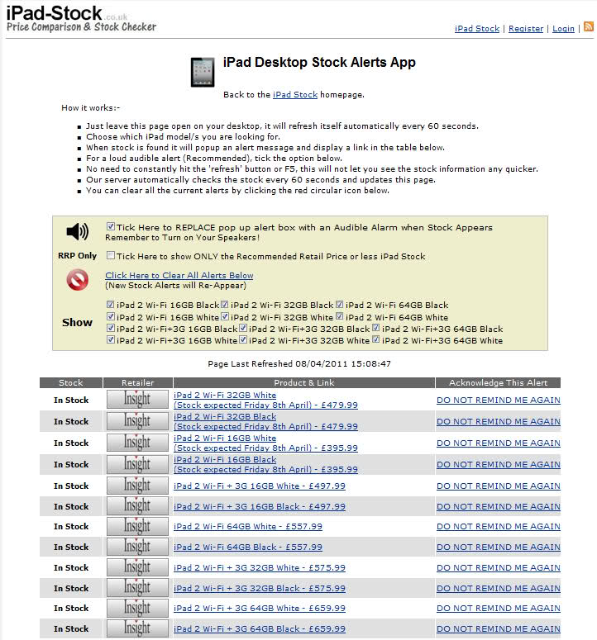Uncheck iPad 2 Wi-Fi 32GB White filter

[x=224, y=316]
